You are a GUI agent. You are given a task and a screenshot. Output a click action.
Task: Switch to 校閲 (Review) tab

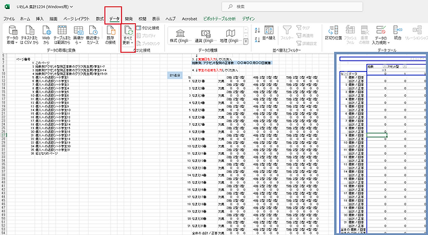click(x=142, y=19)
